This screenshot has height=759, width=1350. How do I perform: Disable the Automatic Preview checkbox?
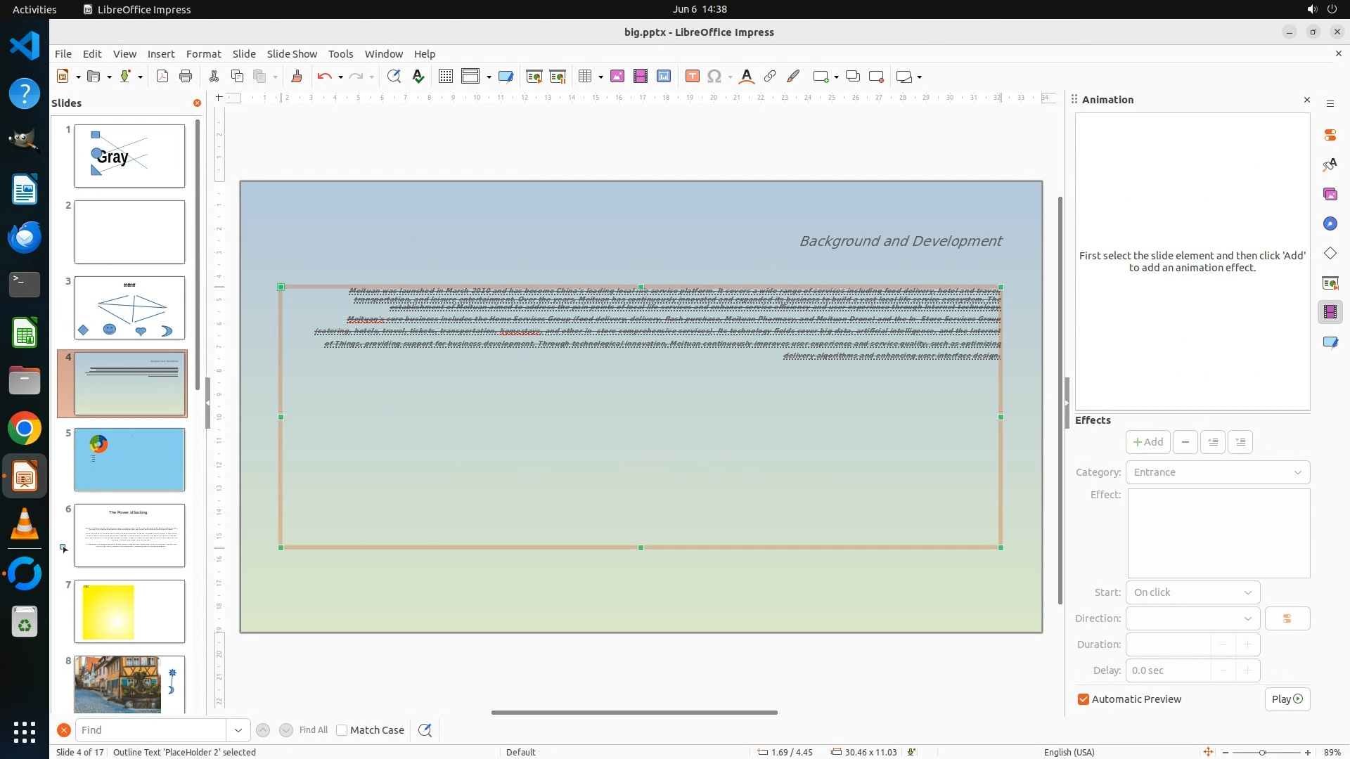pyautogui.click(x=1084, y=699)
